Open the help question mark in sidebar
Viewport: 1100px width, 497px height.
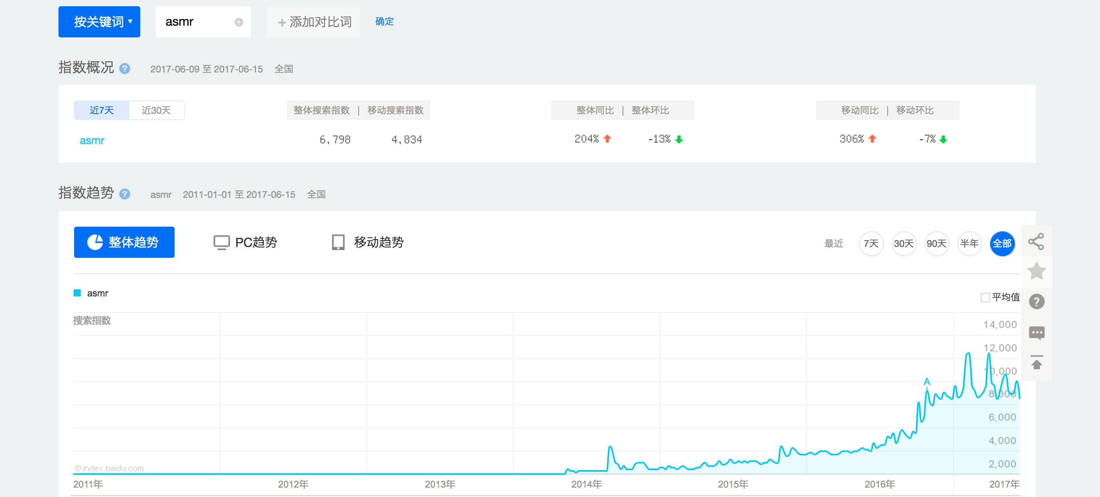[1036, 301]
